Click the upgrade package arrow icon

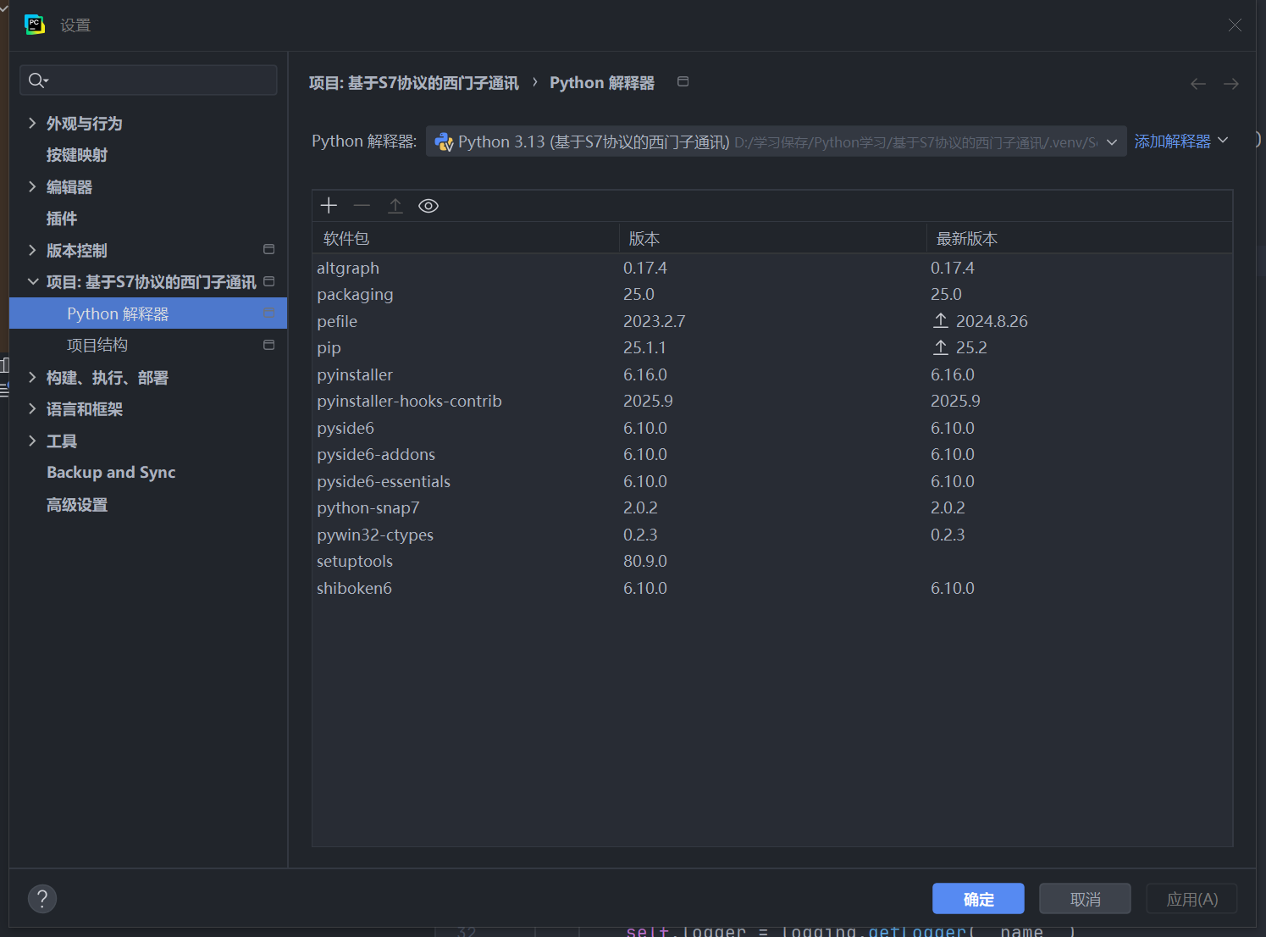[395, 206]
